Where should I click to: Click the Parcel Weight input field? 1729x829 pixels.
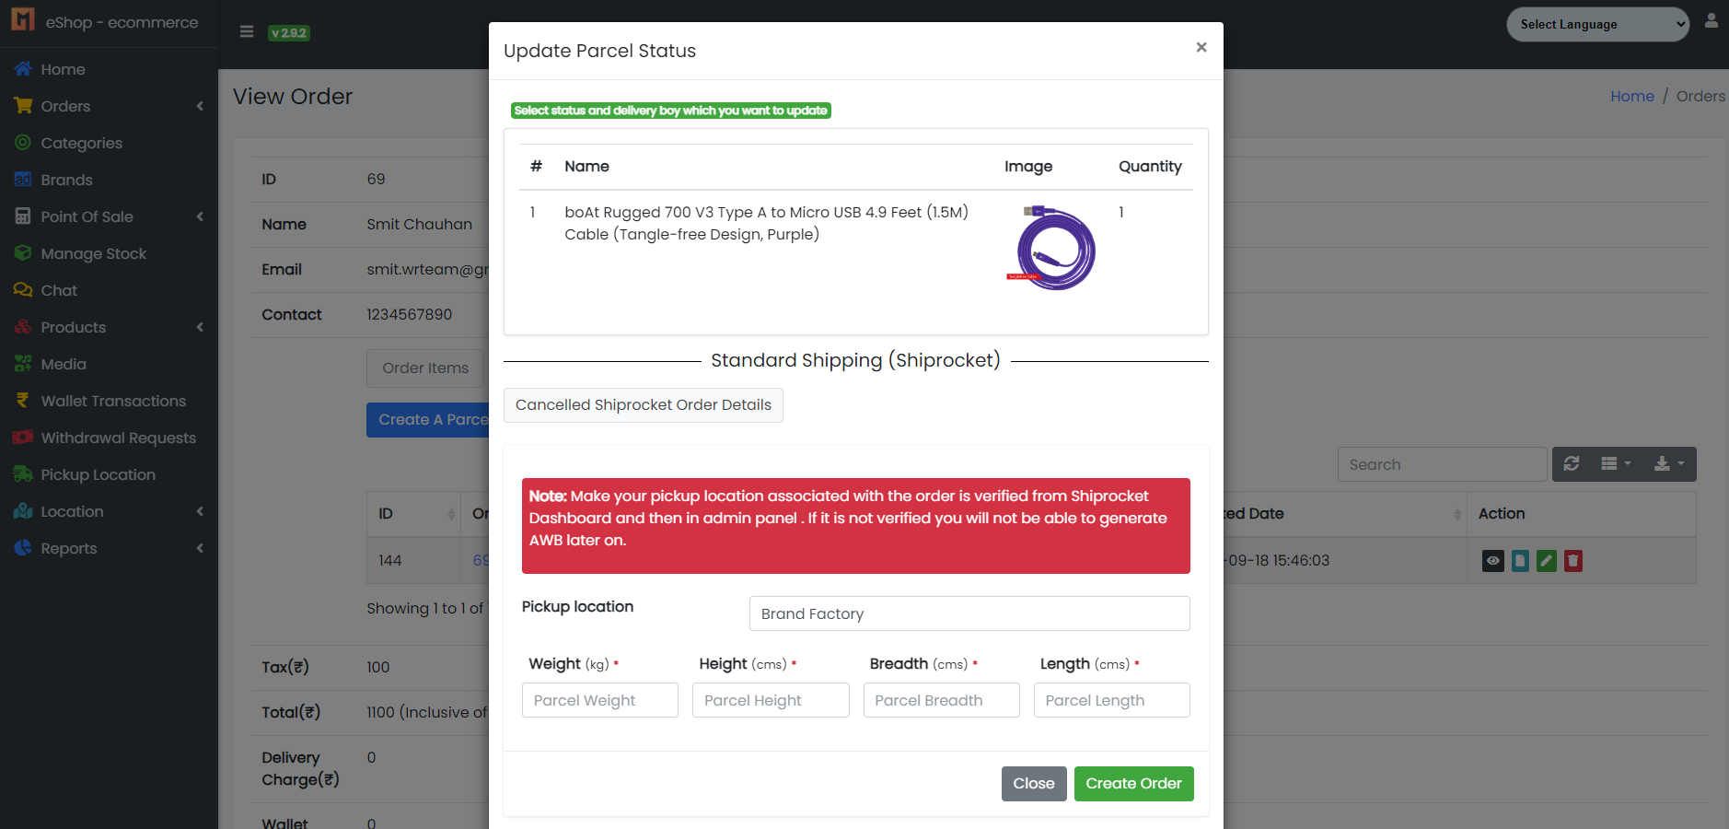599,700
